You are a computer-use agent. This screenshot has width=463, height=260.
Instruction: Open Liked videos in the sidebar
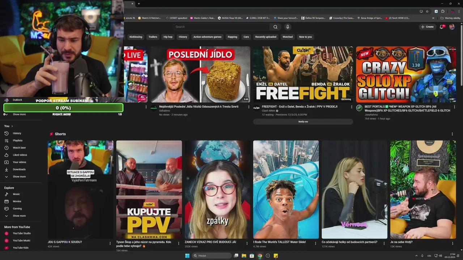pyautogui.click(x=20, y=155)
